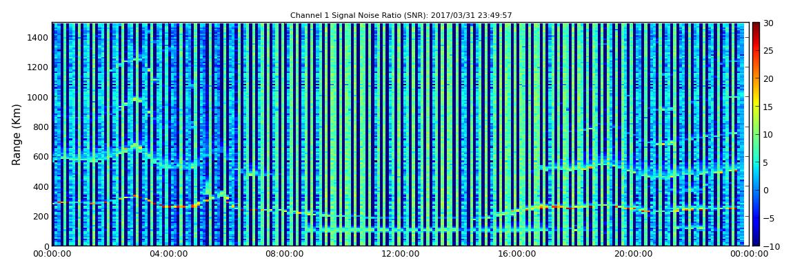Click the "08:00:00" time axis label
Viewport: 793px width, 280px height.
[x=285, y=255]
